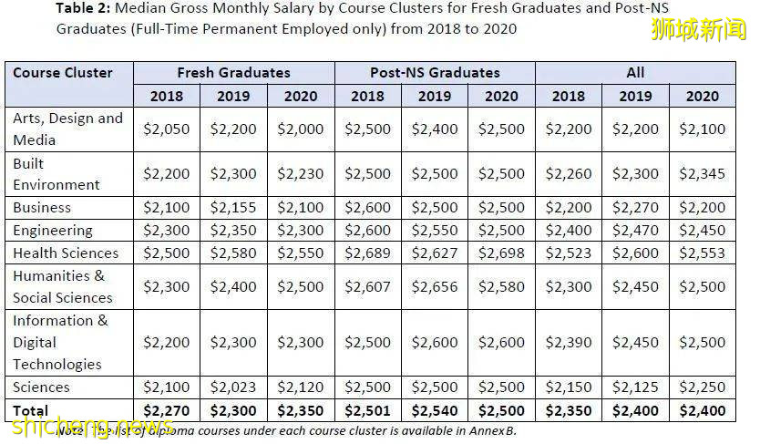This screenshot has height=444, width=760.
Task: Click the "Humanities & Social Sciences" row label
Action: coord(63,286)
